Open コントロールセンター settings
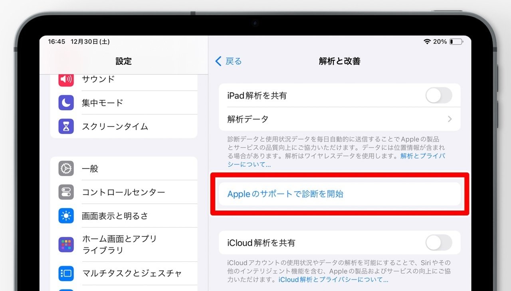This screenshot has width=511, height=291. click(x=124, y=192)
